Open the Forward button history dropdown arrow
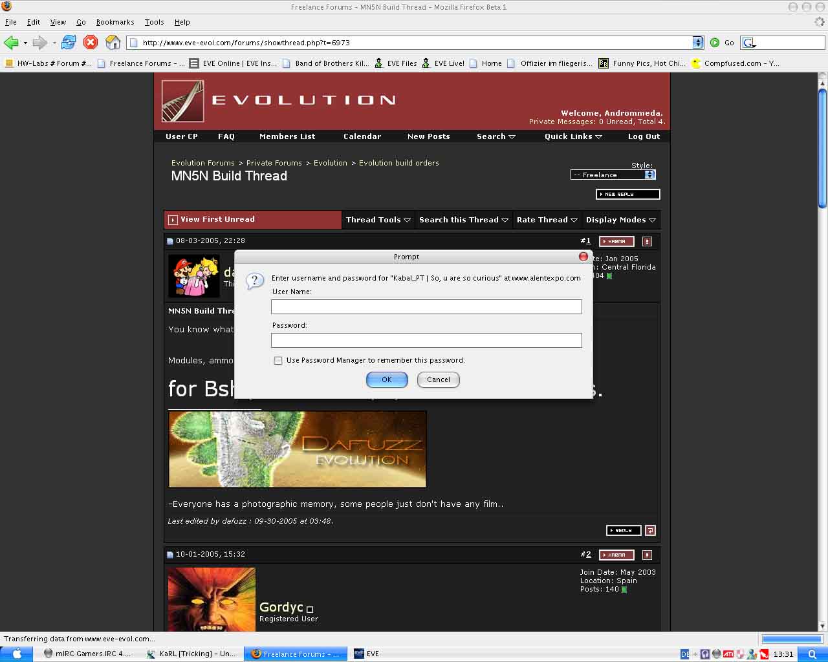The width and height of the screenshot is (828, 662). pyautogui.click(x=54, y=43)
